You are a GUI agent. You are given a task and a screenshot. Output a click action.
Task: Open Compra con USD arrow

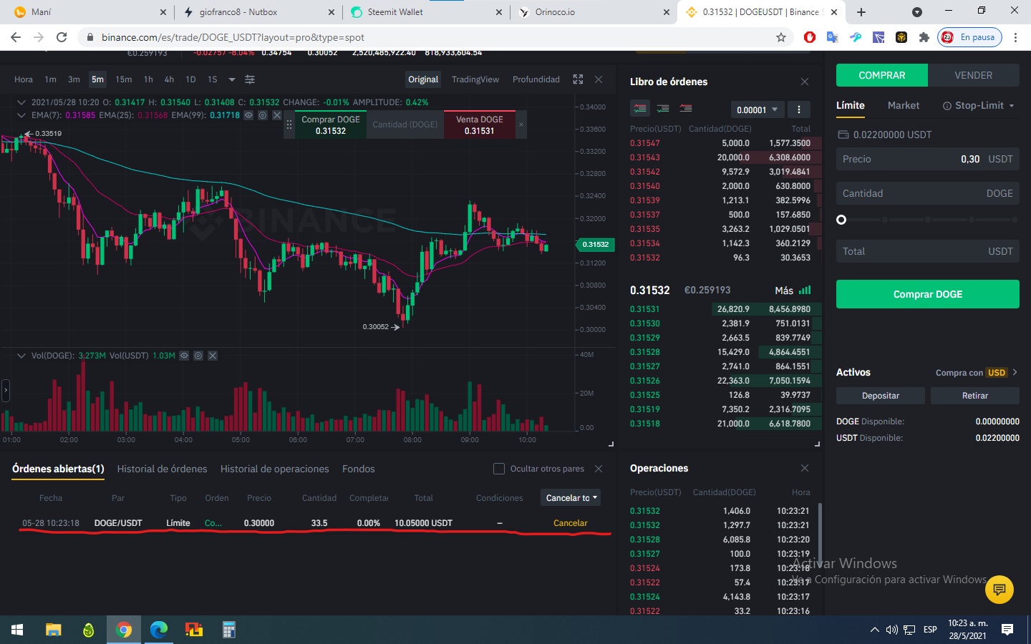[x=1015, y=372]
